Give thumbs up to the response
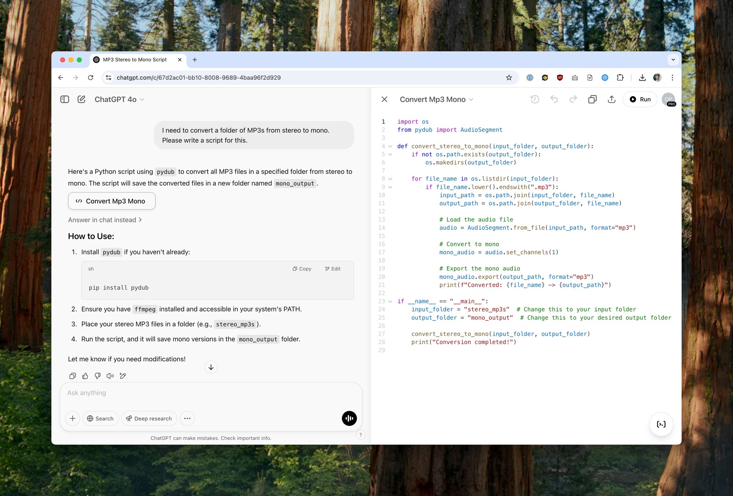The width and height of the screenshot is (733, 496). tap(85, 376)
